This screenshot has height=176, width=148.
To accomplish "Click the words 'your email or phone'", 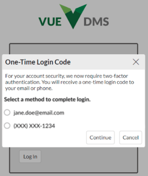I will 29,88.
